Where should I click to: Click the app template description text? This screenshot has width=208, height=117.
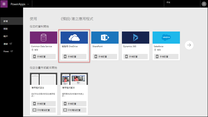tap(73, 95)
